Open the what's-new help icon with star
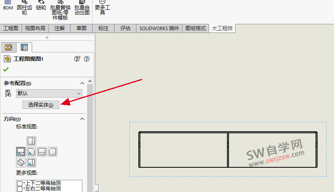 [x=77, y=59]
